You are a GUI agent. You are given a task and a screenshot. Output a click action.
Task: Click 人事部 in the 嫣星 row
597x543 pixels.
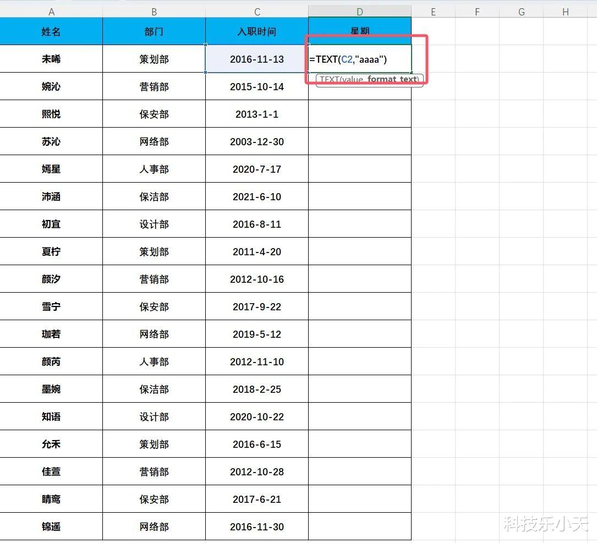[x=154, y=169]
